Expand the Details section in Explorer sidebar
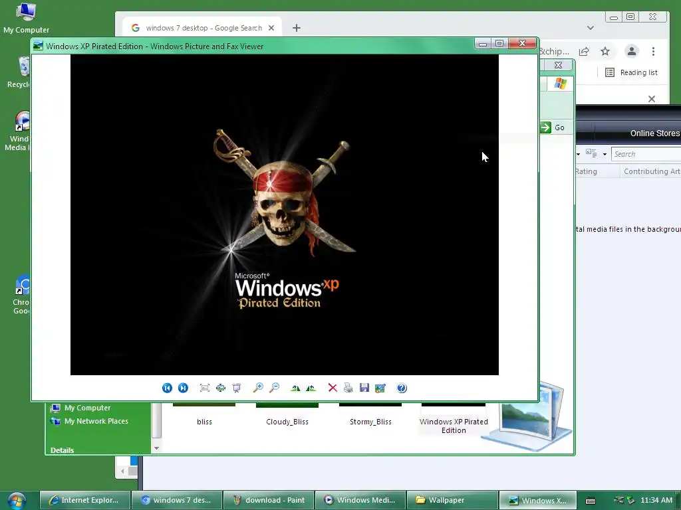Screen dimensions: 681x510 point(62,450)
